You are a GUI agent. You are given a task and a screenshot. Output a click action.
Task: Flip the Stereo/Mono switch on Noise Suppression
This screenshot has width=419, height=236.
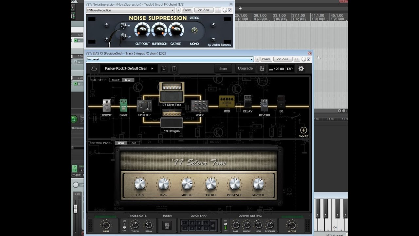194,30
